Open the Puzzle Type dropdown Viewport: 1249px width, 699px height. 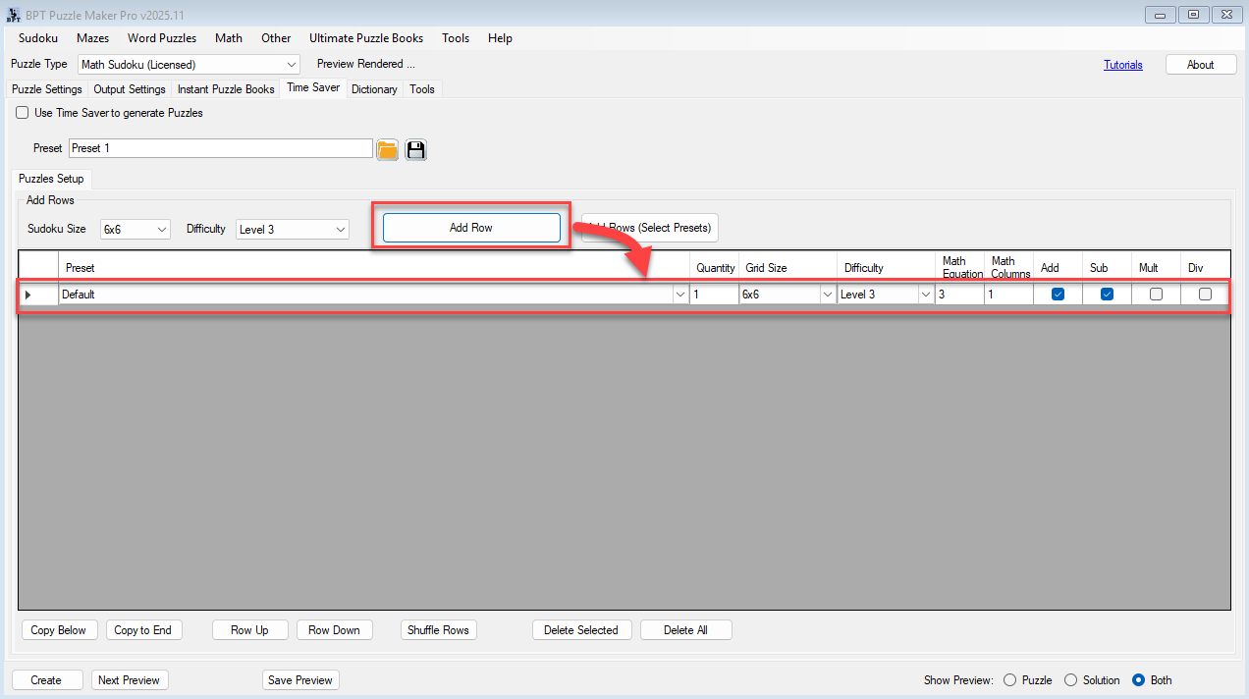coord(292,65)
